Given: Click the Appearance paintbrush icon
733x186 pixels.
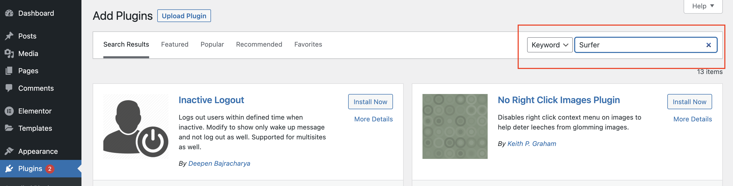Looking at the screenshot, I should (9, 151).
